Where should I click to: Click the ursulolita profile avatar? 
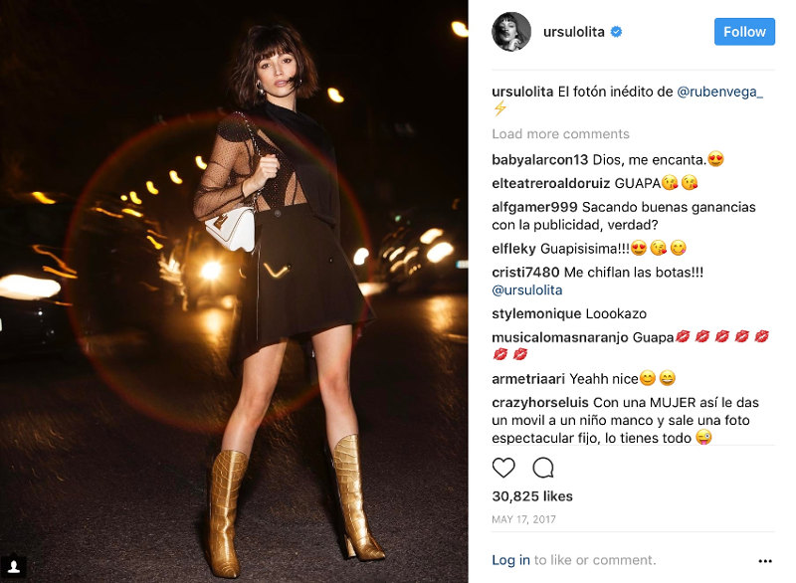tap(511, 32)
